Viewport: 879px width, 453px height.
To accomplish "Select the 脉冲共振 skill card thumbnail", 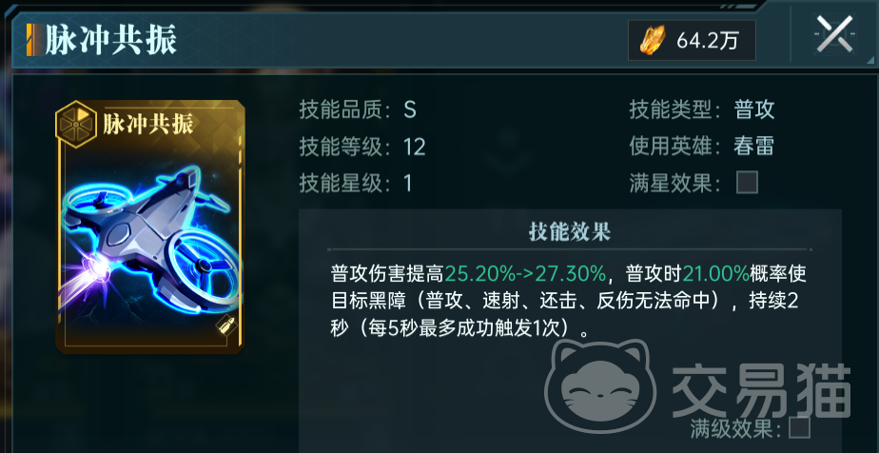I will pyautogui.click(x=150, y=227).
